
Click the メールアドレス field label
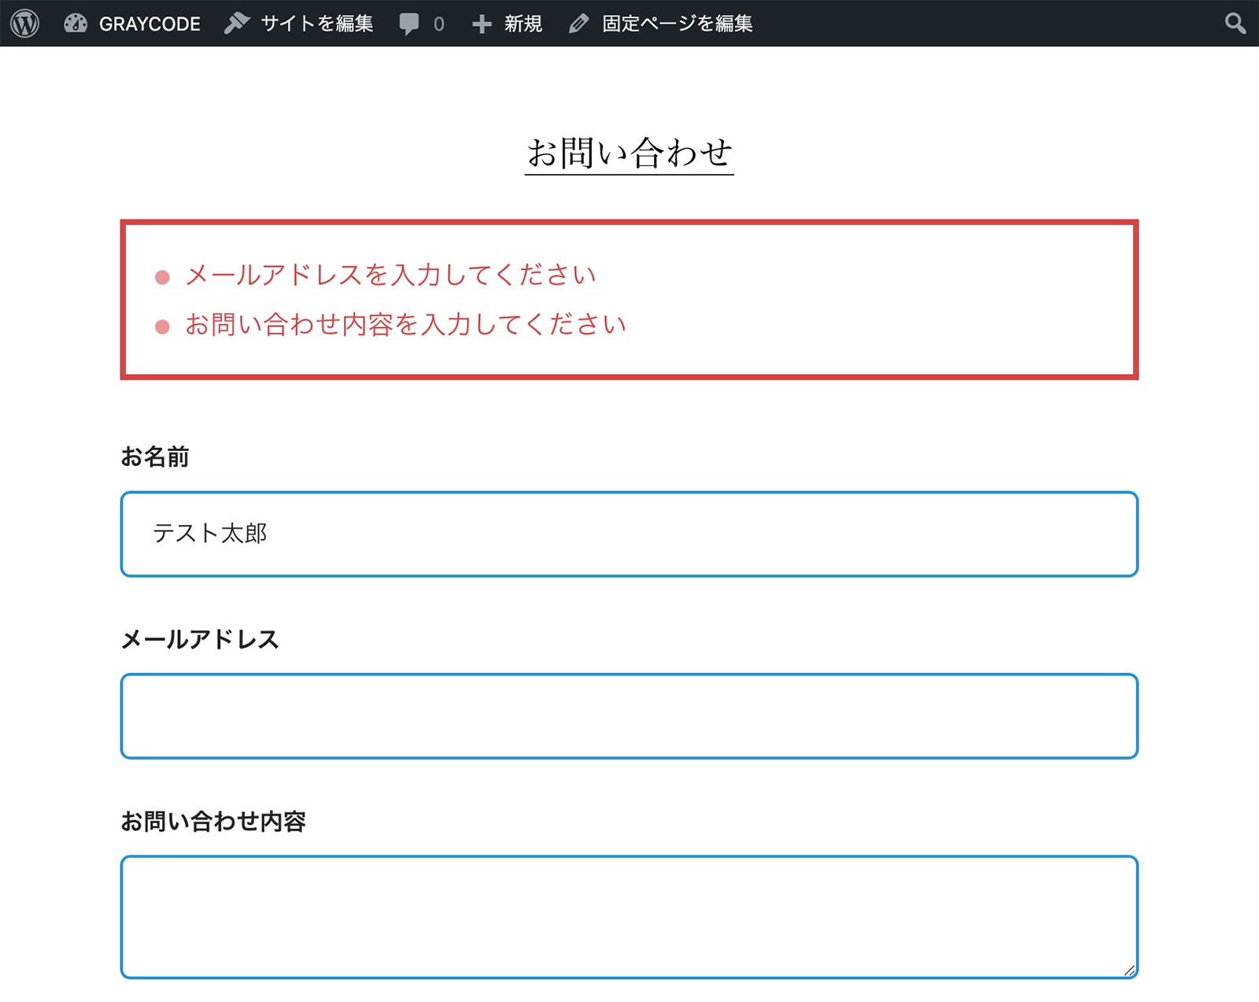[x=200, y=639]
